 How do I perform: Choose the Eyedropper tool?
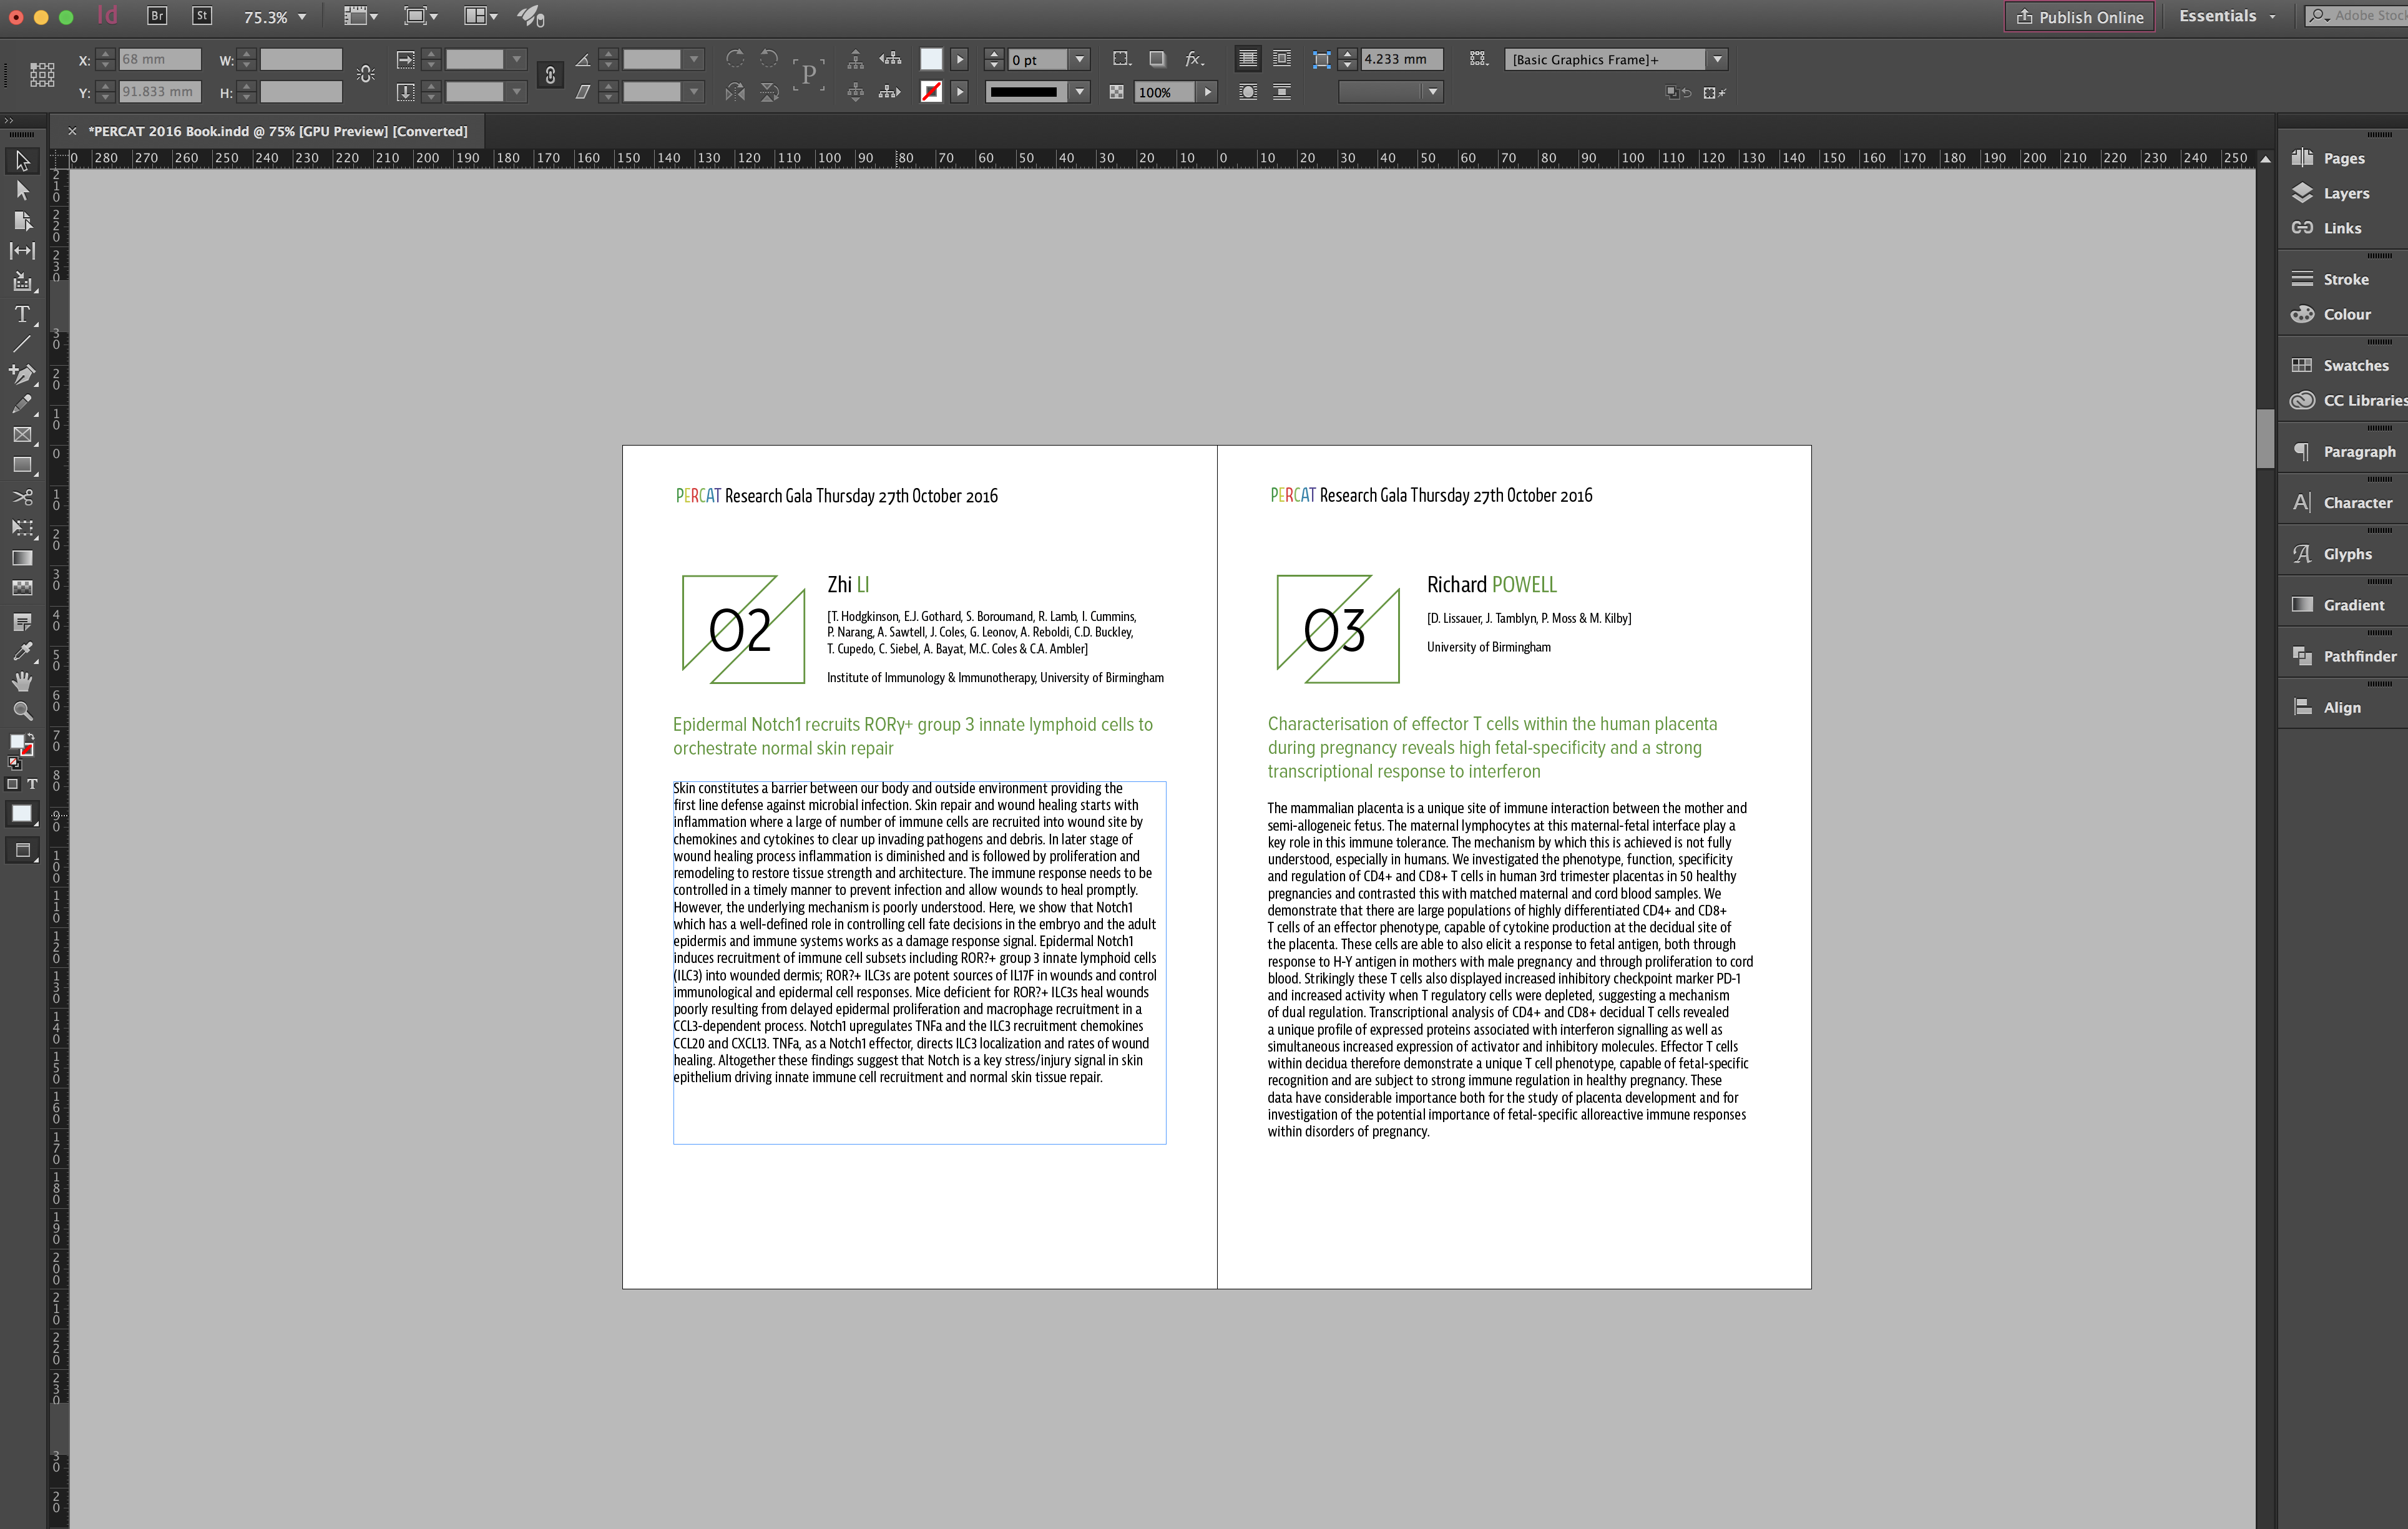[x=22, y=651]
